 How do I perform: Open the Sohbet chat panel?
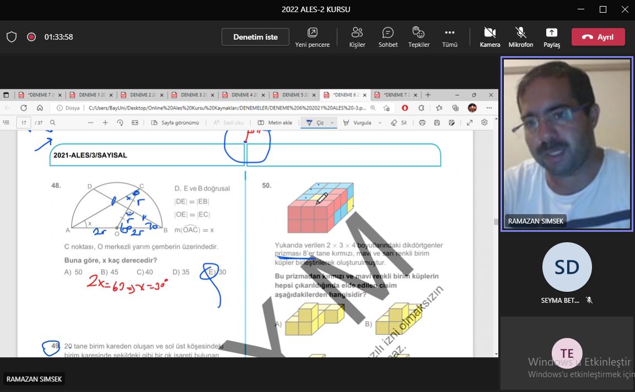tap(388, 37)
